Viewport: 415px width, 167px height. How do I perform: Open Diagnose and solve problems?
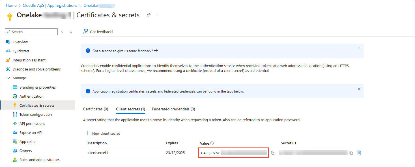[x=37, y=69]
